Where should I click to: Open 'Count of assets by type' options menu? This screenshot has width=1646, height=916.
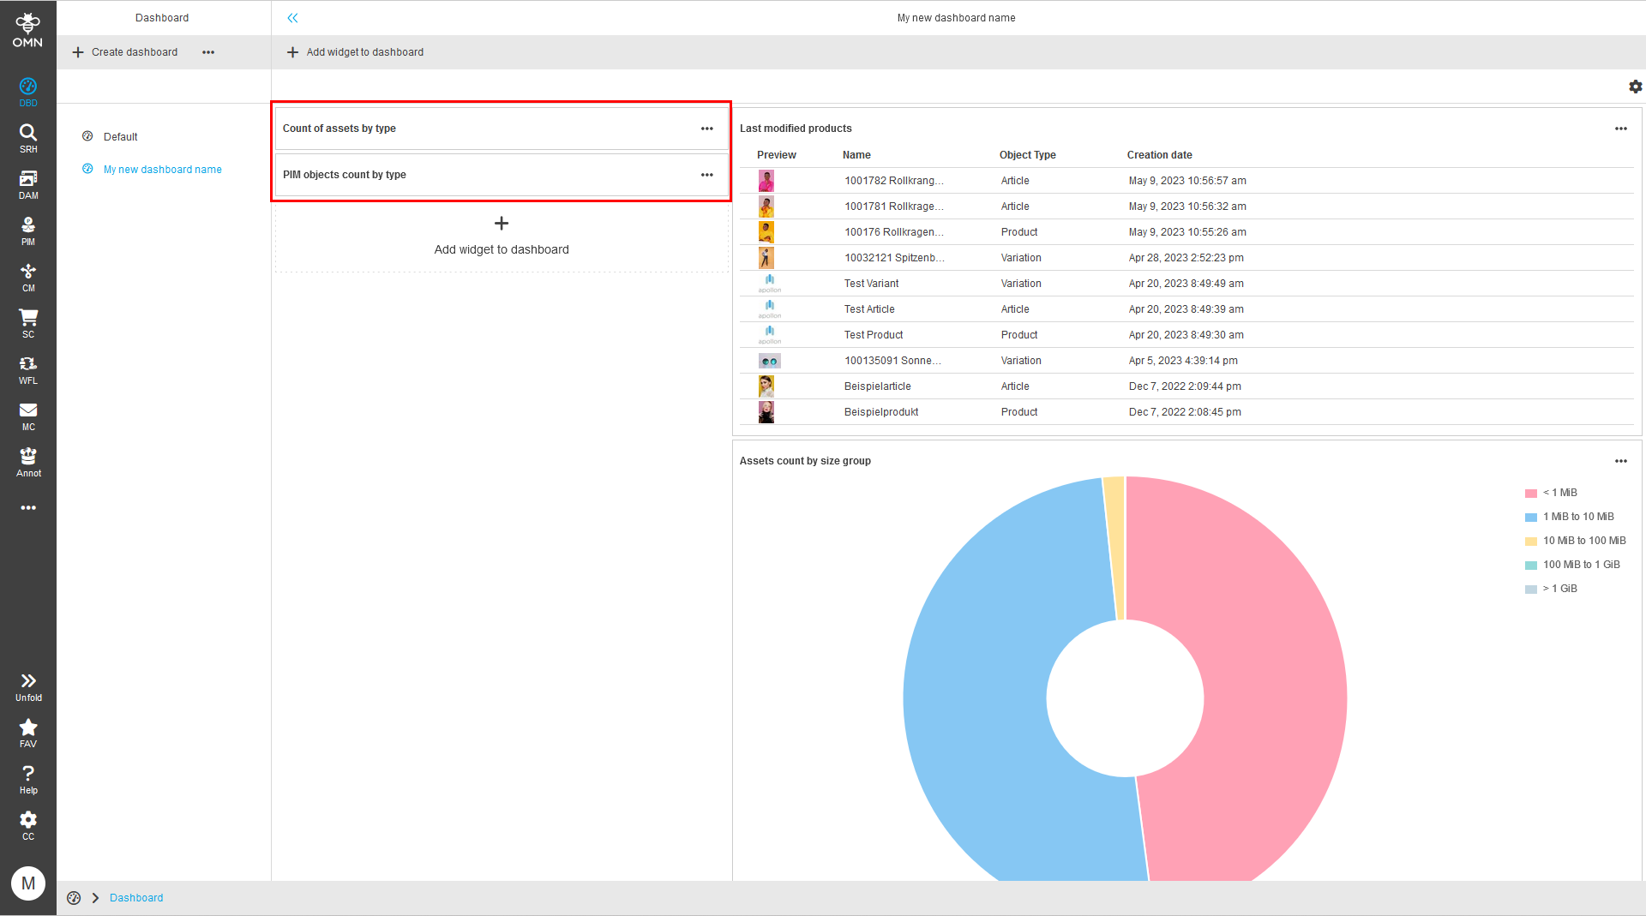pos(706,129)
